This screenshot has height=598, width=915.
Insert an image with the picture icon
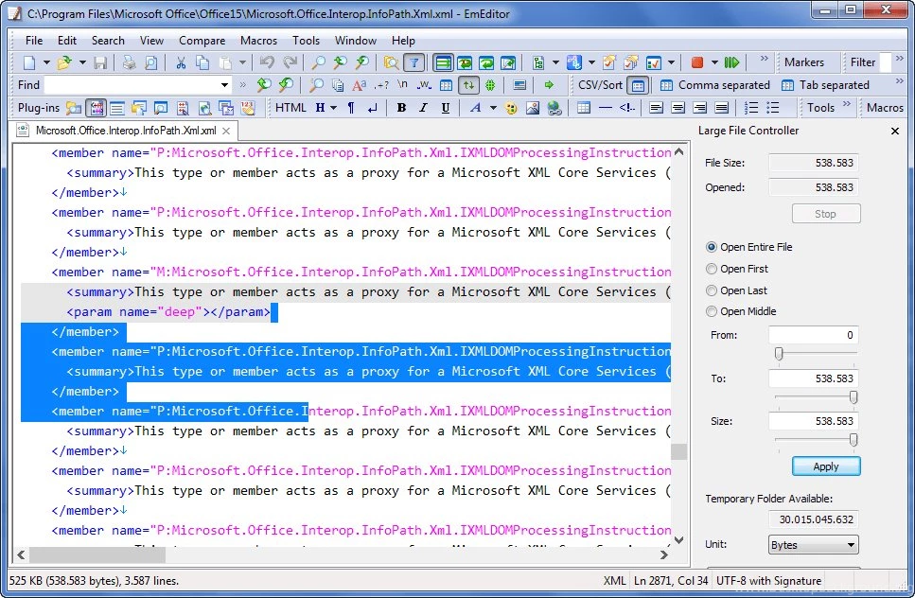point(533,107)
